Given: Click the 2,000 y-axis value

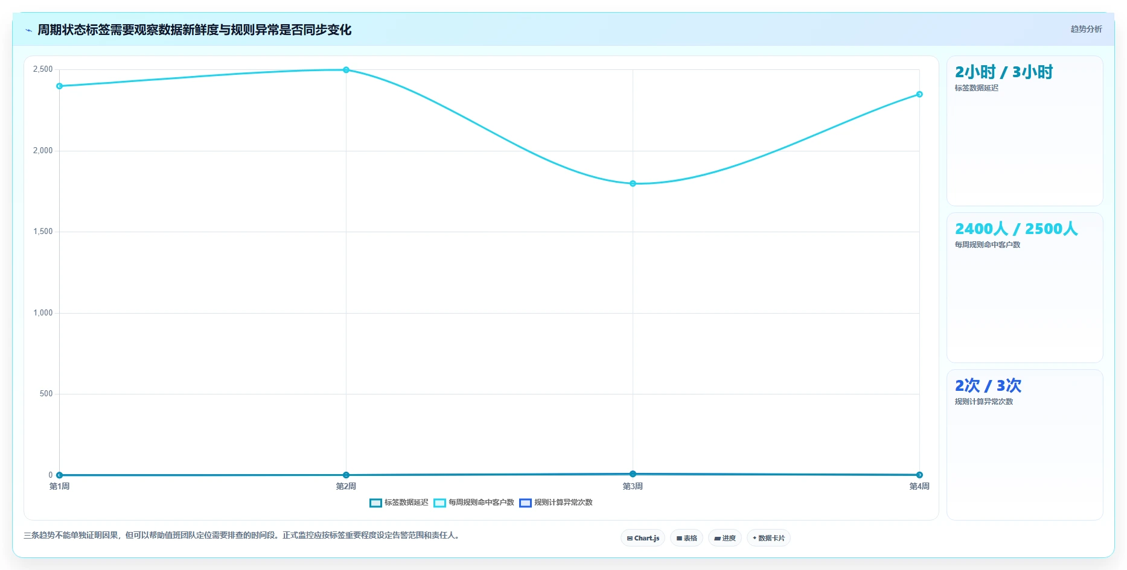Looking at the screenshot, I should point(43,151).
